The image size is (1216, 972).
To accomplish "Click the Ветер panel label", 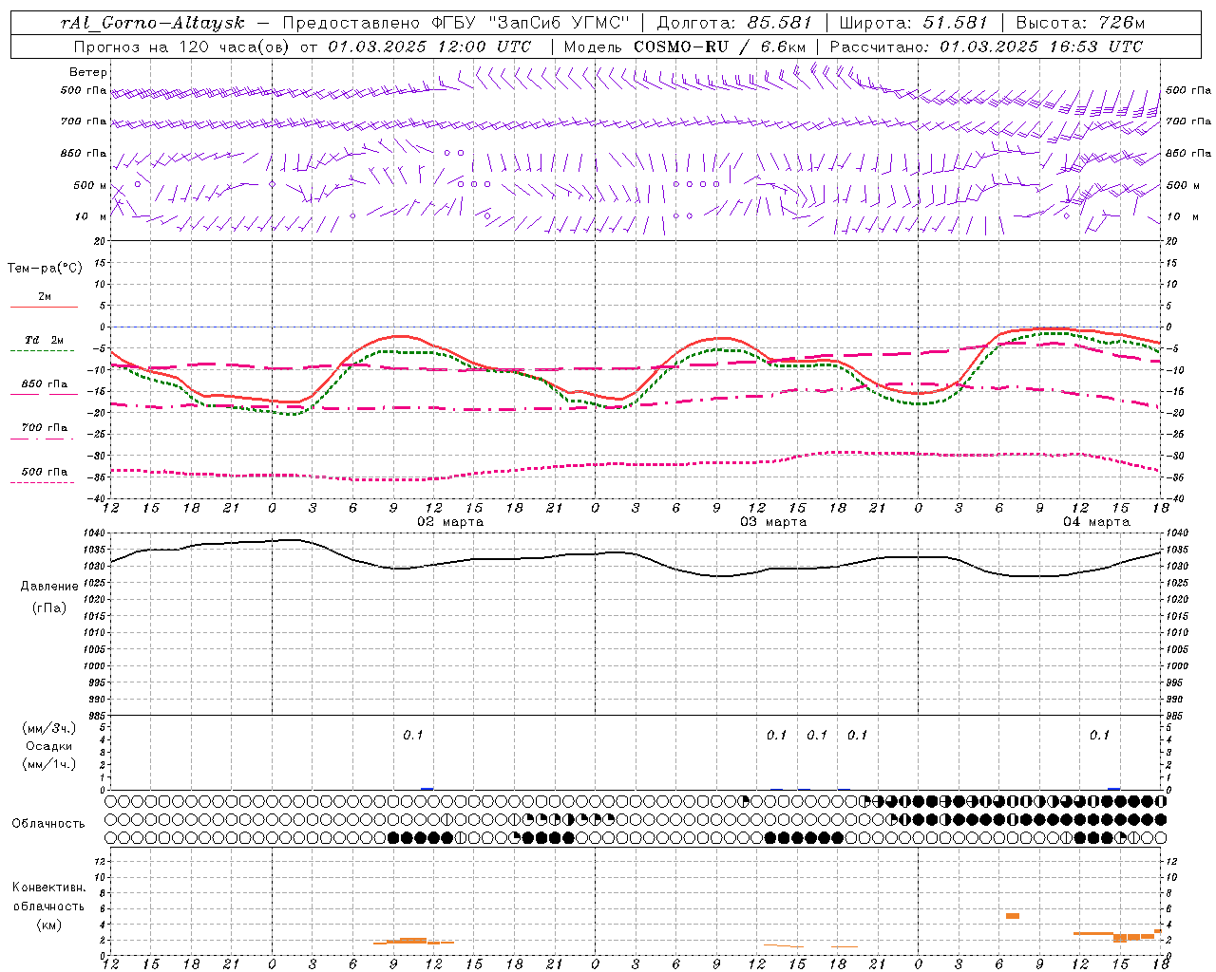I will click(x=88, y=72).
